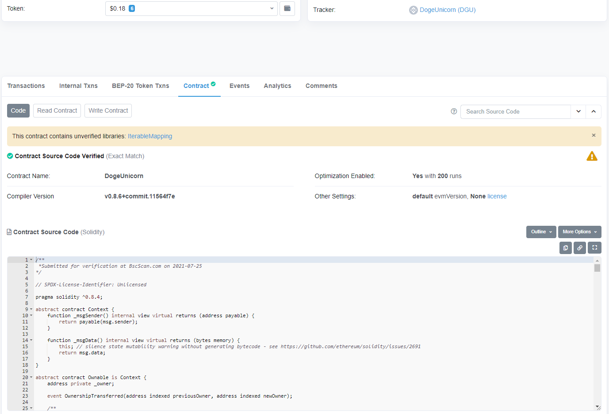Click the DogeUnicorn token logo icon
This screenshot has width=609, height=414.
tap(413, 10)
